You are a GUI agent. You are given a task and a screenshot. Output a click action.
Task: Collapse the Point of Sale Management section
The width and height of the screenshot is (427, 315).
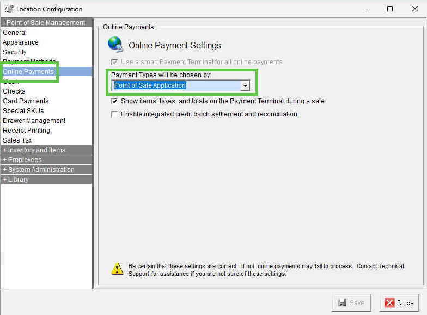point(46,23)
